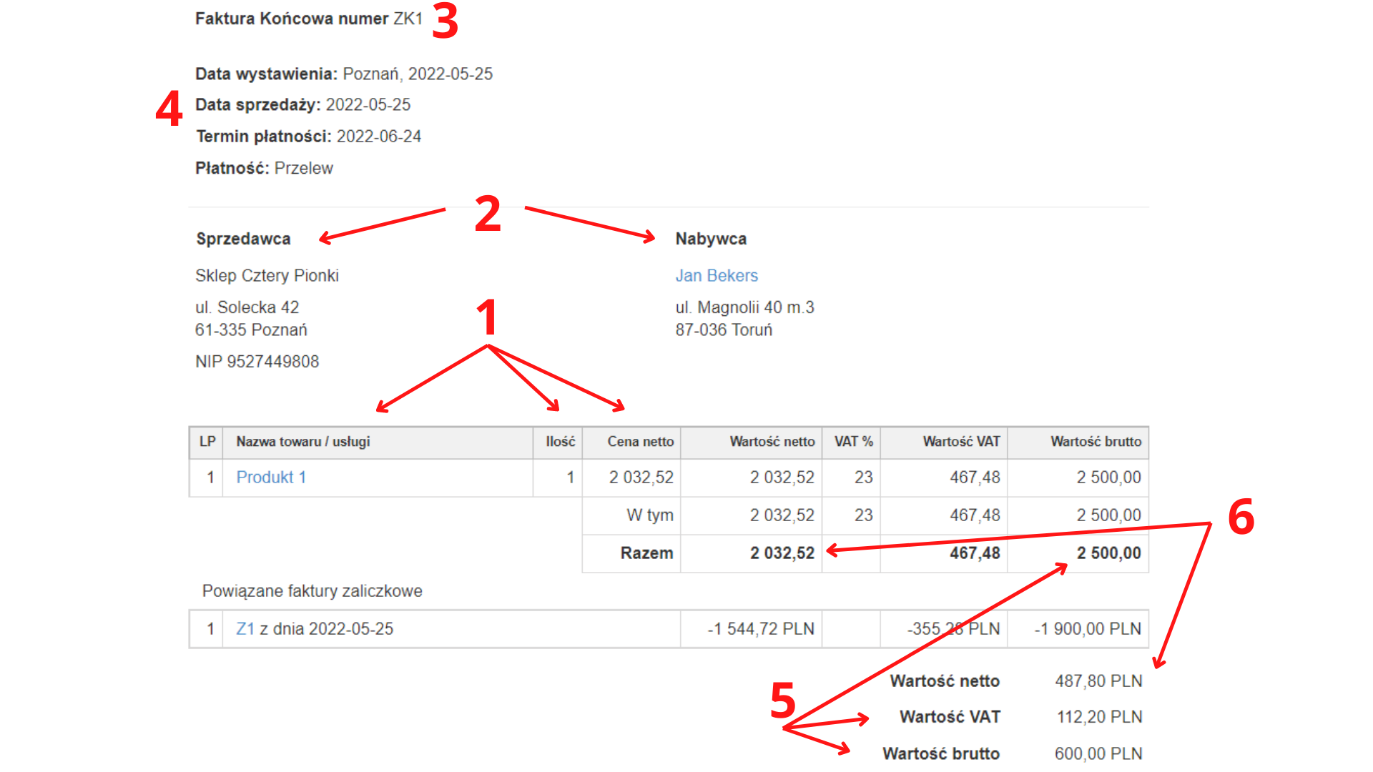Open the Jan Bekers buyer link
Viewport: 1373px width, 772px height.
tap(717, 276)
